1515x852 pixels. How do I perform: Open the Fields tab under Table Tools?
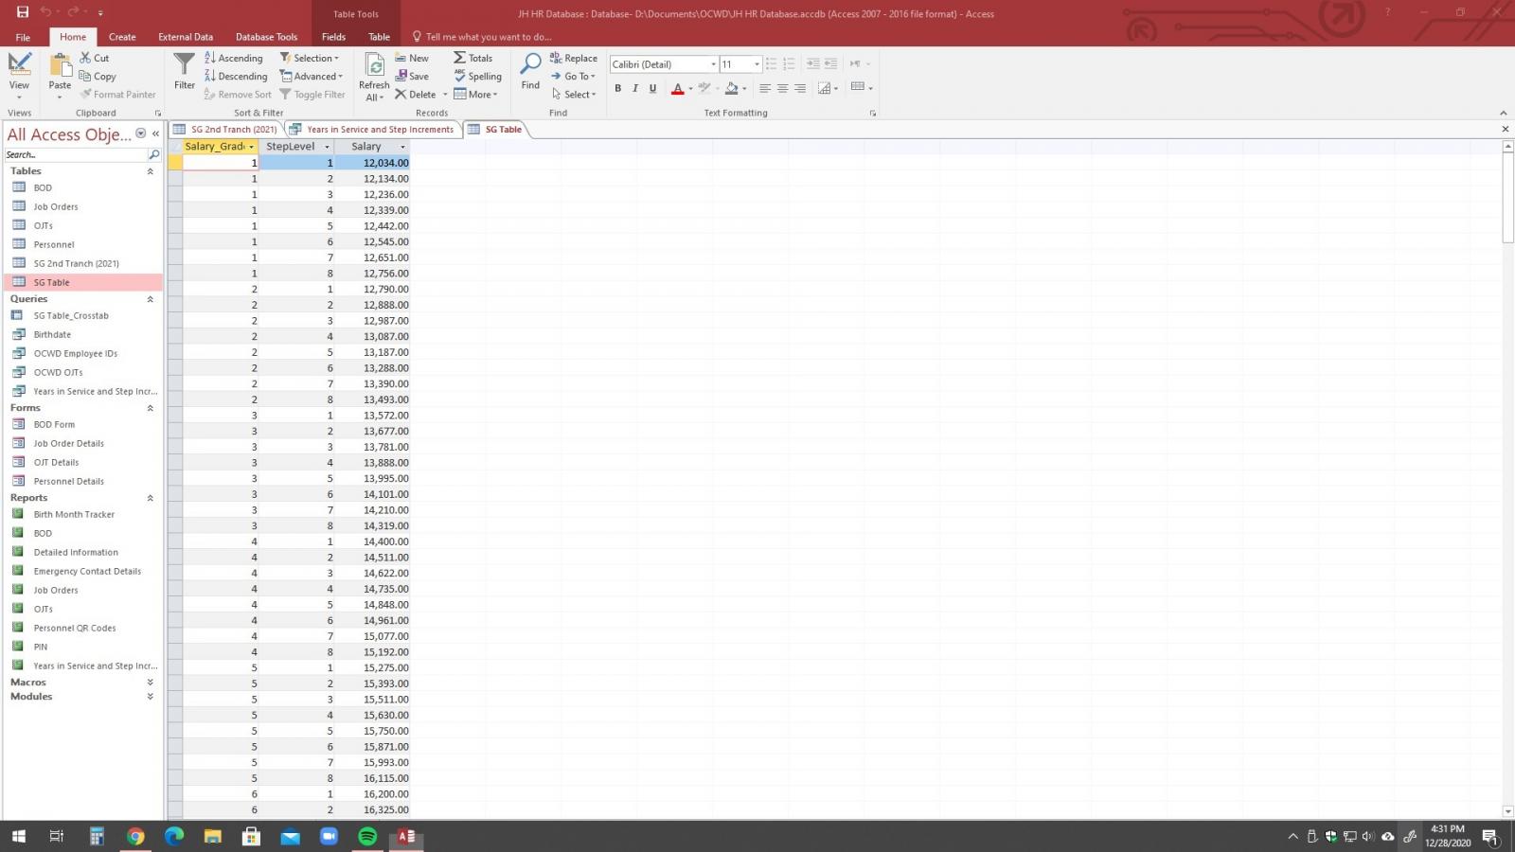pyautogui.click(x=333, y=37)
